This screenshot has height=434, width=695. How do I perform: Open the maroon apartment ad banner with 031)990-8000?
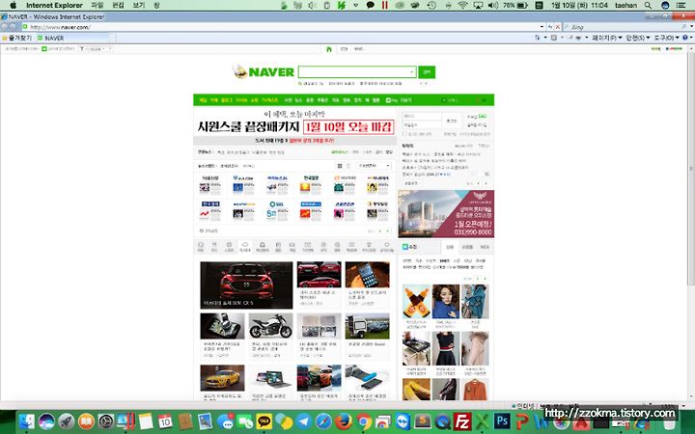(x=446, y=214)
